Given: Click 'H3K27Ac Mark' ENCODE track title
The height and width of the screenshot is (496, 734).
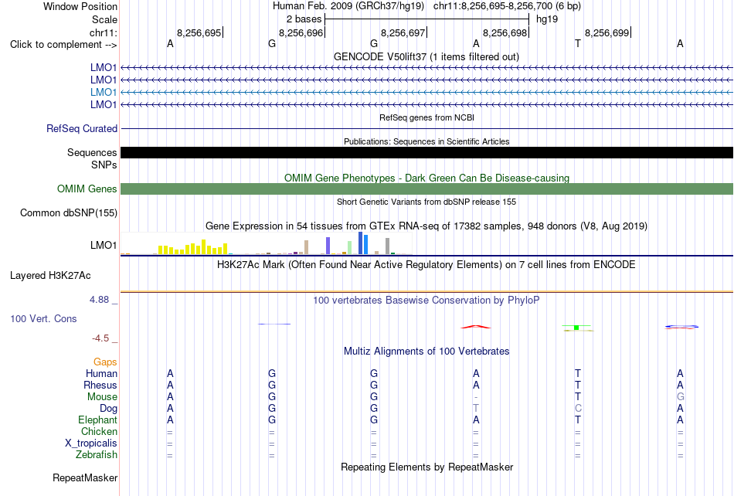Looking at the screenshot, I should [x=426, y=264].
